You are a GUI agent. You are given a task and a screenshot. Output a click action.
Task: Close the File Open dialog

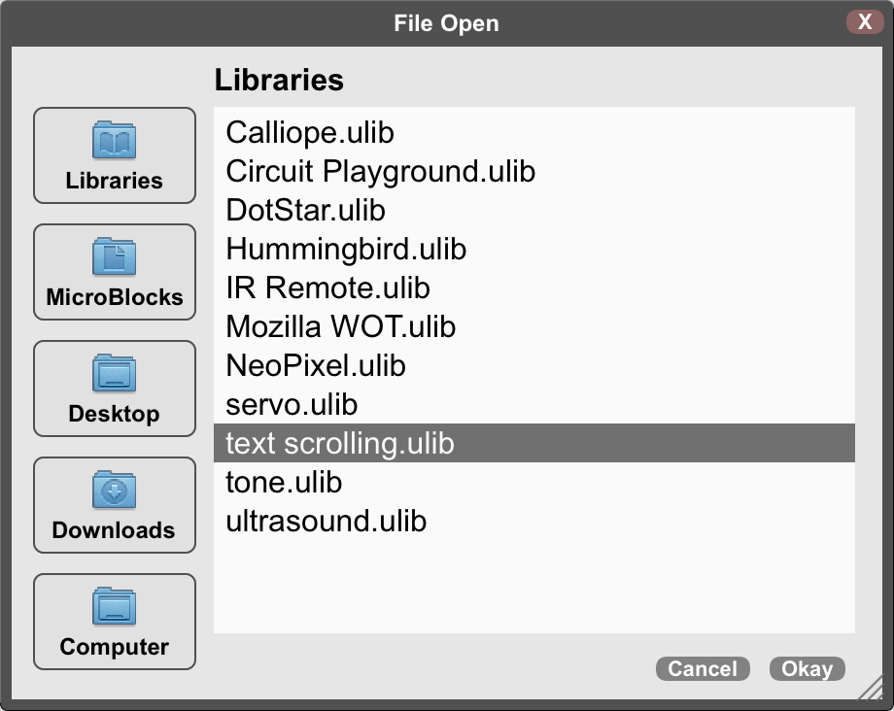click(865, 21)
